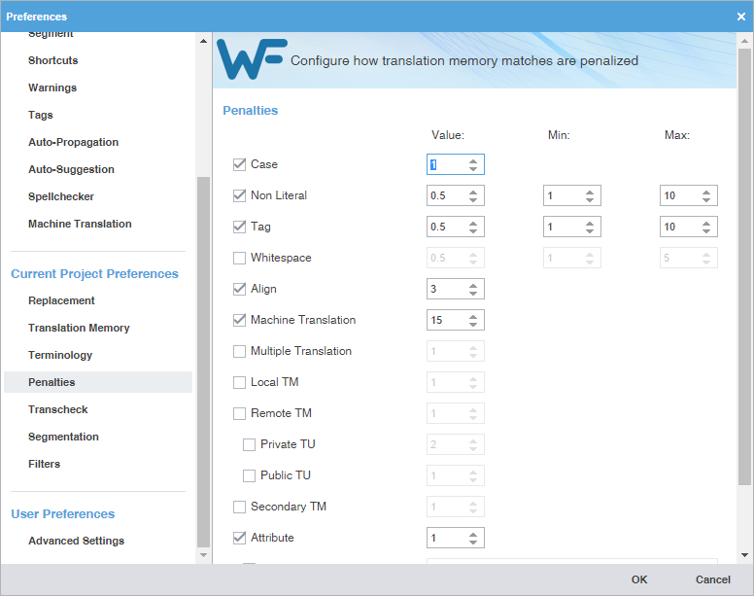Go to the Auto-Propagation settings

pyautogui.click(x=73, y=142)
